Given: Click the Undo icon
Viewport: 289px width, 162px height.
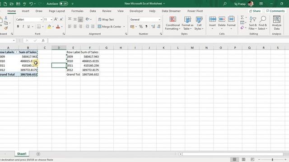Looking at the screenshot, I should click(x=31, y=4).
